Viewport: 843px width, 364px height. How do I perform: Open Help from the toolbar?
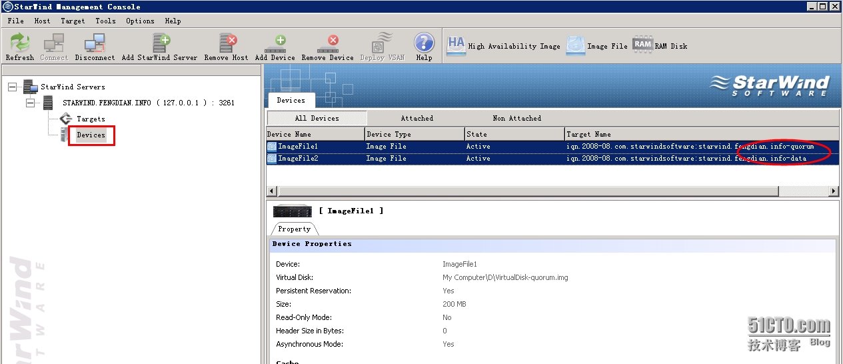pos(424,42)
